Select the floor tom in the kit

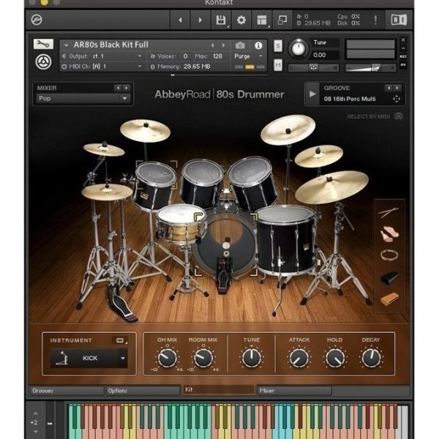285,240
